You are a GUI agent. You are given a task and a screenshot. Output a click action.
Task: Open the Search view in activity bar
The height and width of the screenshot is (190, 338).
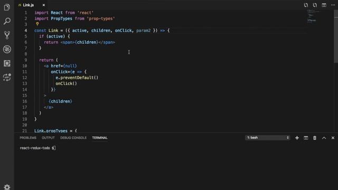pos(7,21)
